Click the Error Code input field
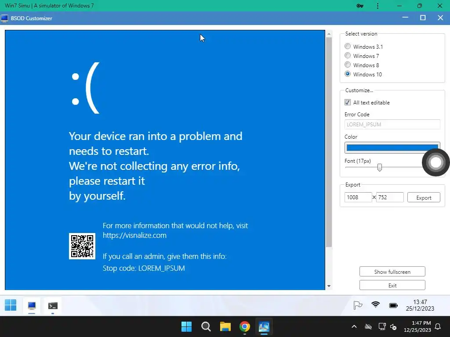The width and height of the screenshot is (450, 337). (392, 124)
